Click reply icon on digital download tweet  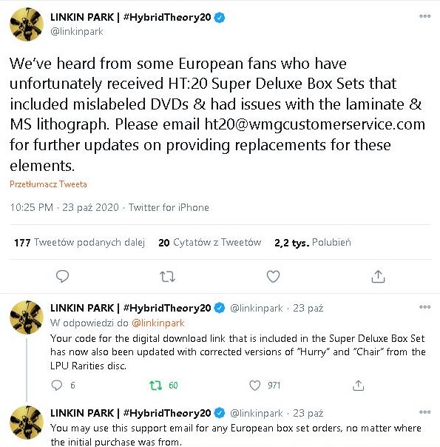56,385
